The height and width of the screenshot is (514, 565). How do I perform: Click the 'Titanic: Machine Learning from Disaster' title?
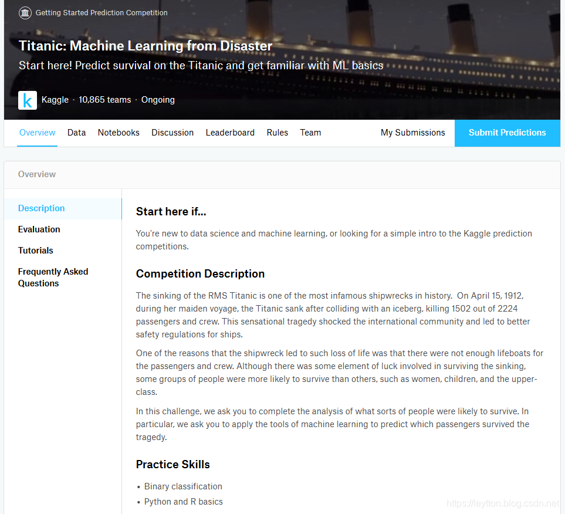[x=146, y=46]
